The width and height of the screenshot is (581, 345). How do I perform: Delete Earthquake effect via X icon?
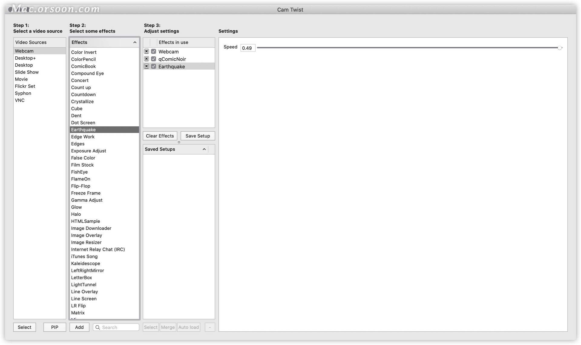[146, 66]
